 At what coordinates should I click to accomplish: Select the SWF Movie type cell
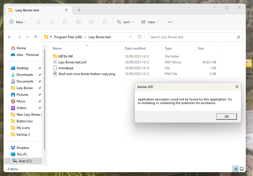pyautogui.click(x=173, y=62)
